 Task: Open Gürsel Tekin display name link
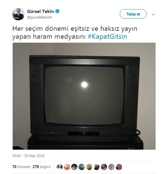pyautogui.click(x=40, y=11)
